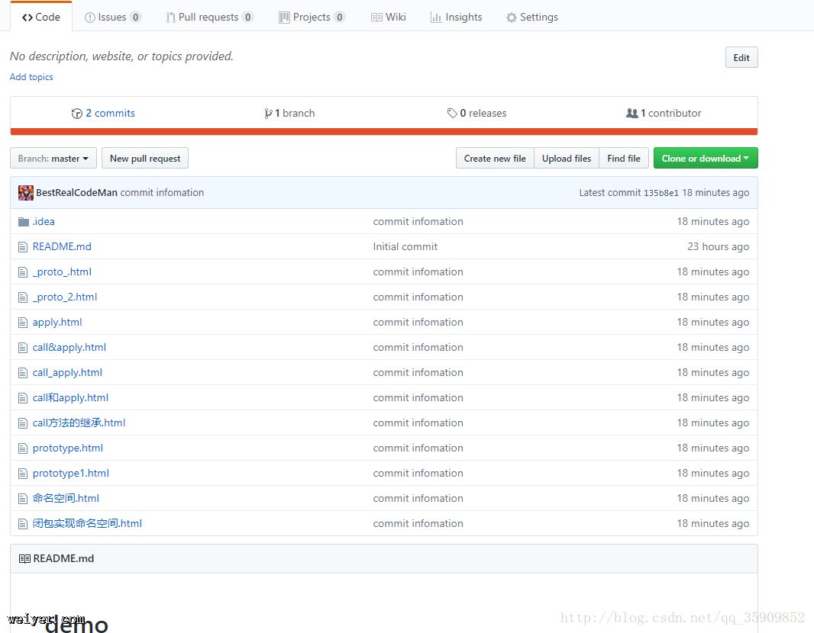
Task: View the 0 releases page
Action: pyautogui.click(x=476, y=113)
